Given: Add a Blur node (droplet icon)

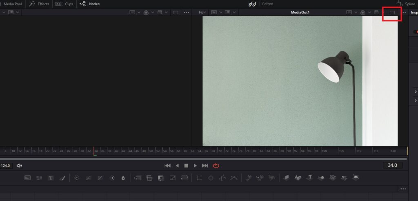Looking at the screenshot, I should pyautogui.click(x=123, y=178).
